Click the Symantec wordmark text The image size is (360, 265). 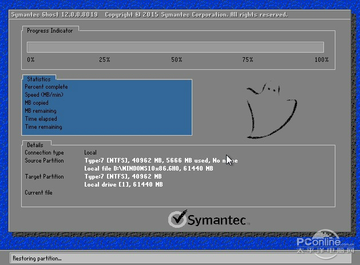[217, 220]
